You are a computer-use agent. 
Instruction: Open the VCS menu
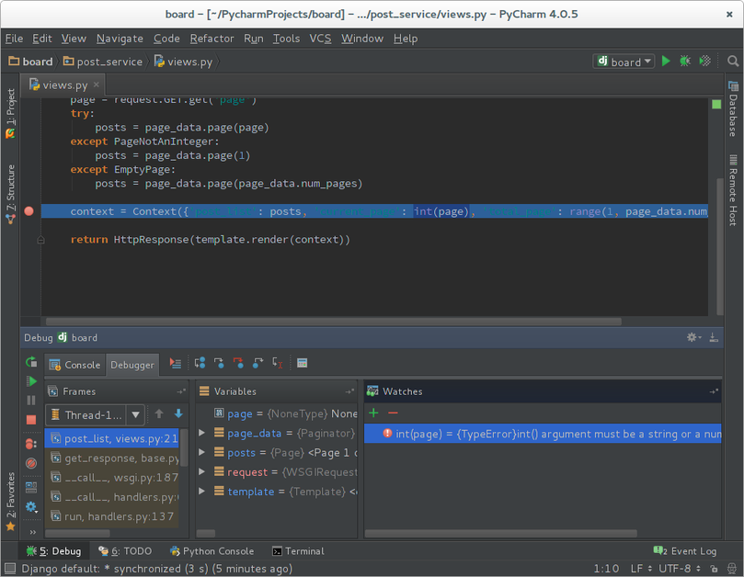(320, 39)
